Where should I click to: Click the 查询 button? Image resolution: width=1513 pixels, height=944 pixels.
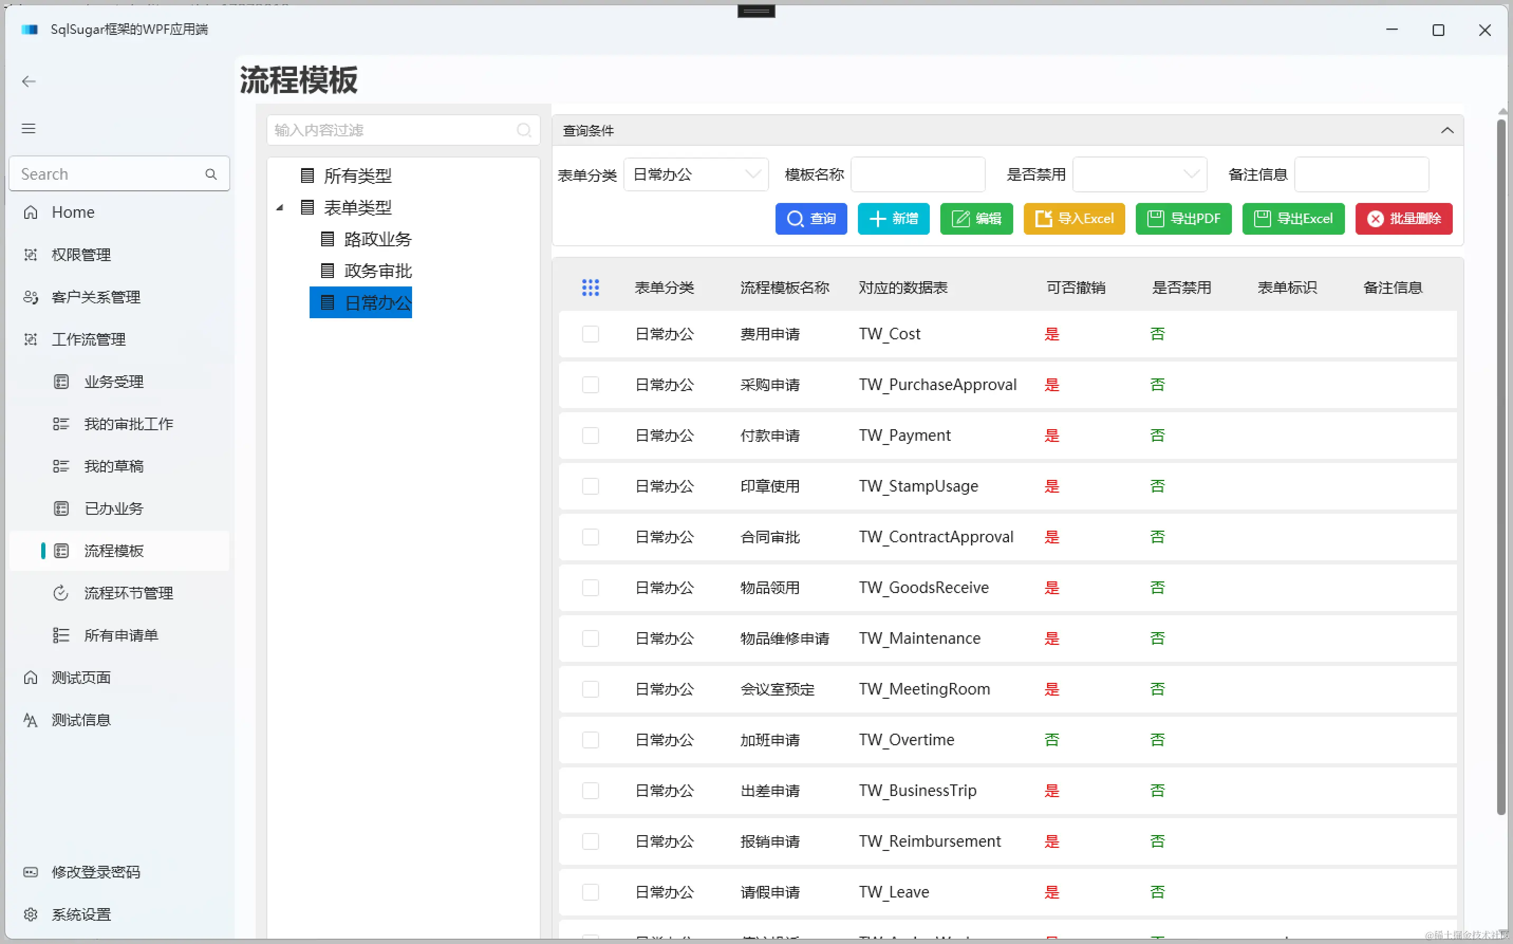pyautogui.click(x=810, y=219)
